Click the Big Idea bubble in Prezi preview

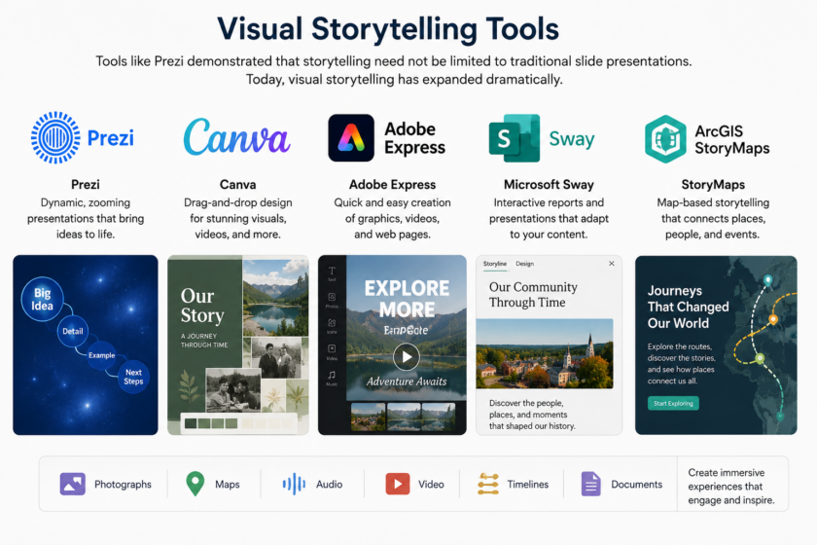coord(42,299)
